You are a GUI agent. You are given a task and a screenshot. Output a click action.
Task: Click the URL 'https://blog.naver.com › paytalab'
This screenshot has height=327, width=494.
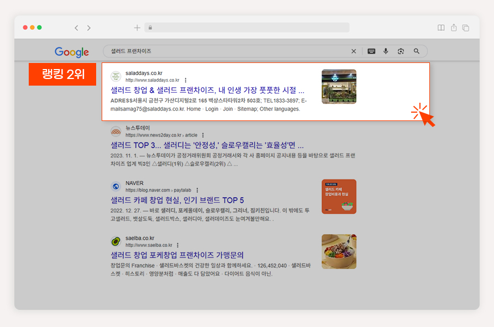(x=158, y=190)
